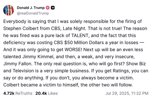Click the Likes label
This screenshot has width=152, height=99.
pyautogui.click(x=53, y=93)
